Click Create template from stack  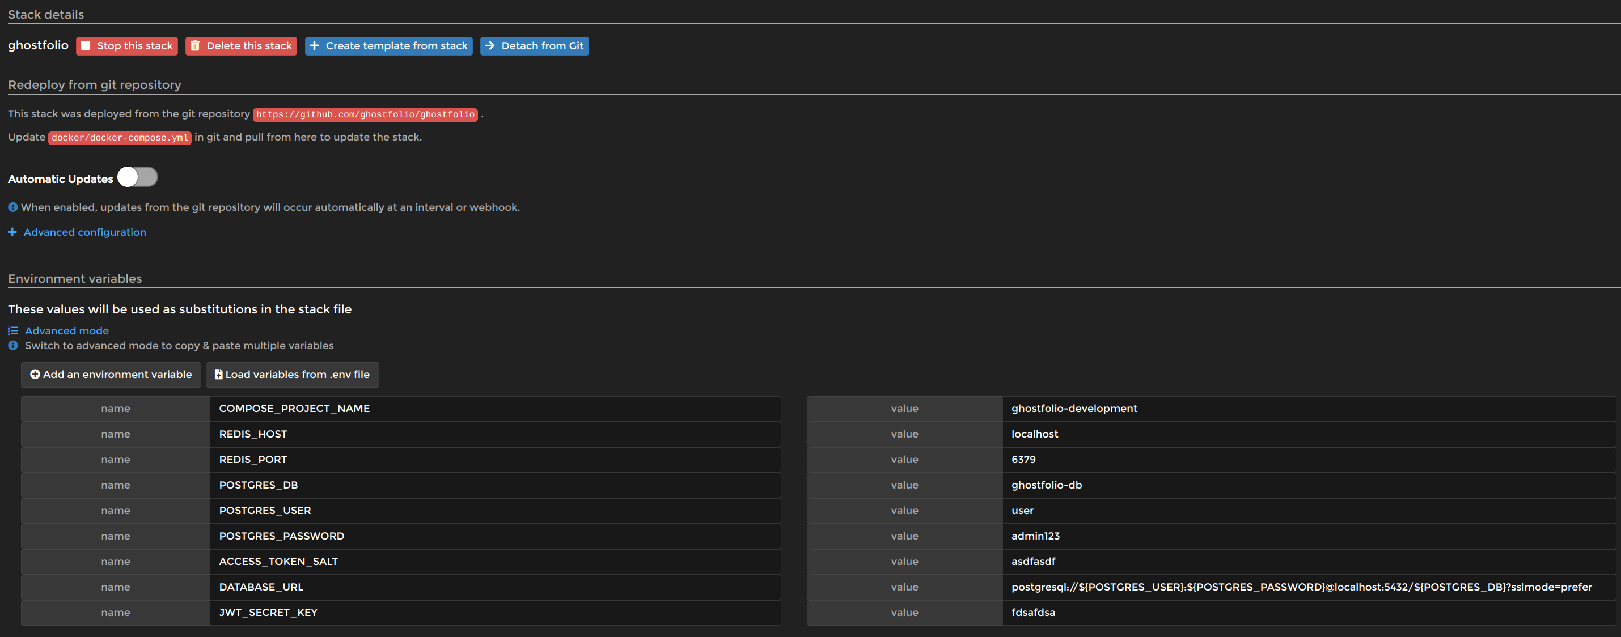coord(388,45)
